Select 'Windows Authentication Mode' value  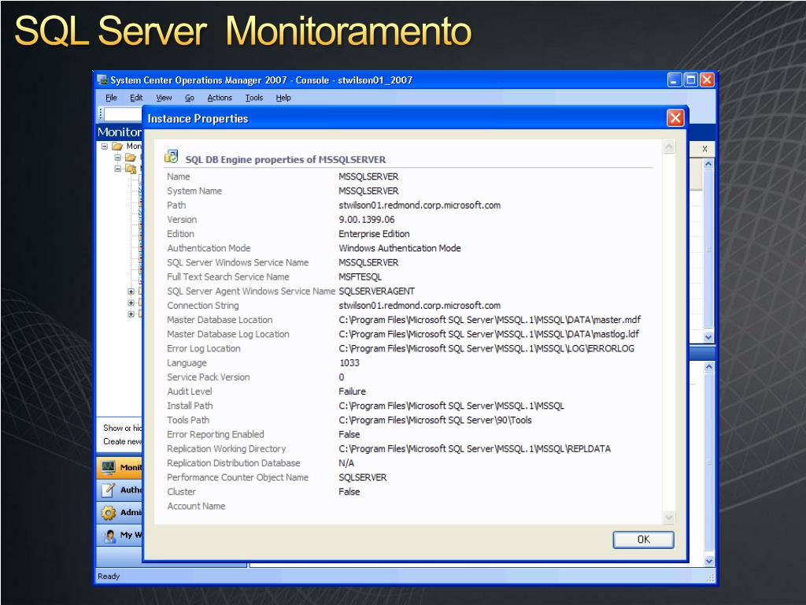[x=399, y=248]
